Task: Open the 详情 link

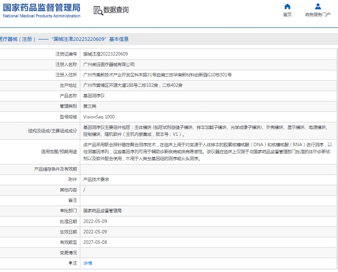Action: coord(88,263)
